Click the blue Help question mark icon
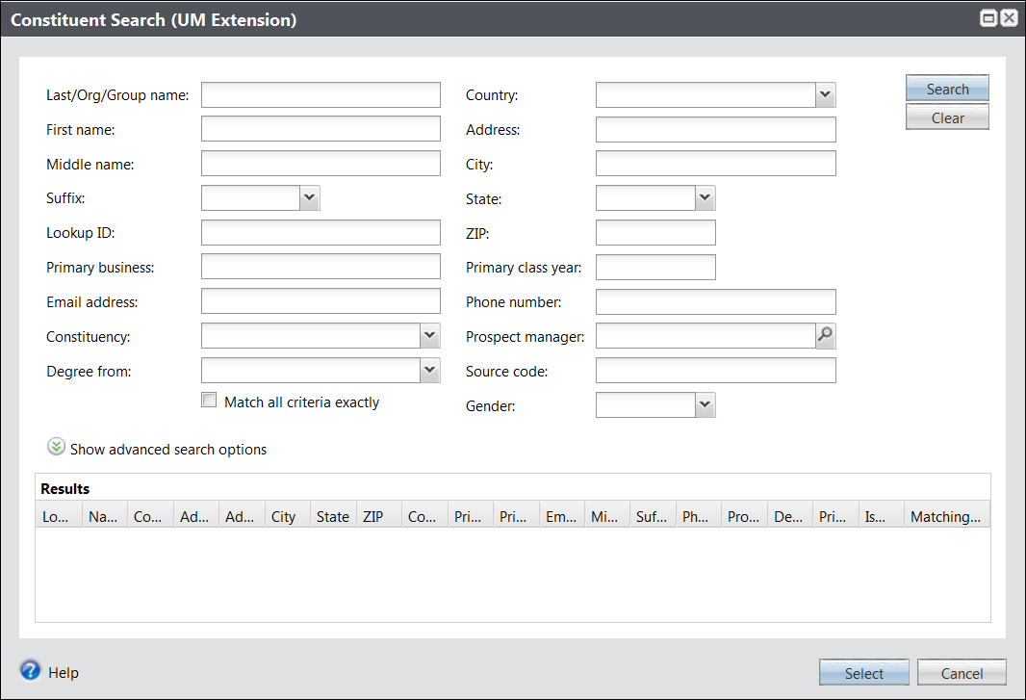The image size is (1026, 700). [x=31, y=670]
